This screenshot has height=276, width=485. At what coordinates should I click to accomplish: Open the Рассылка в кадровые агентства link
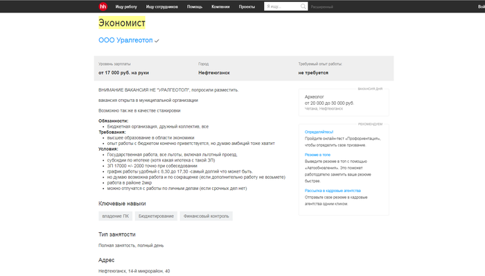coord(333,191)
